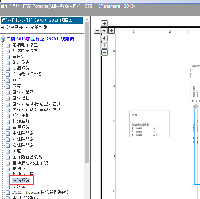Click document icon next to 车顶系统
200x199 pixels.
8,128
